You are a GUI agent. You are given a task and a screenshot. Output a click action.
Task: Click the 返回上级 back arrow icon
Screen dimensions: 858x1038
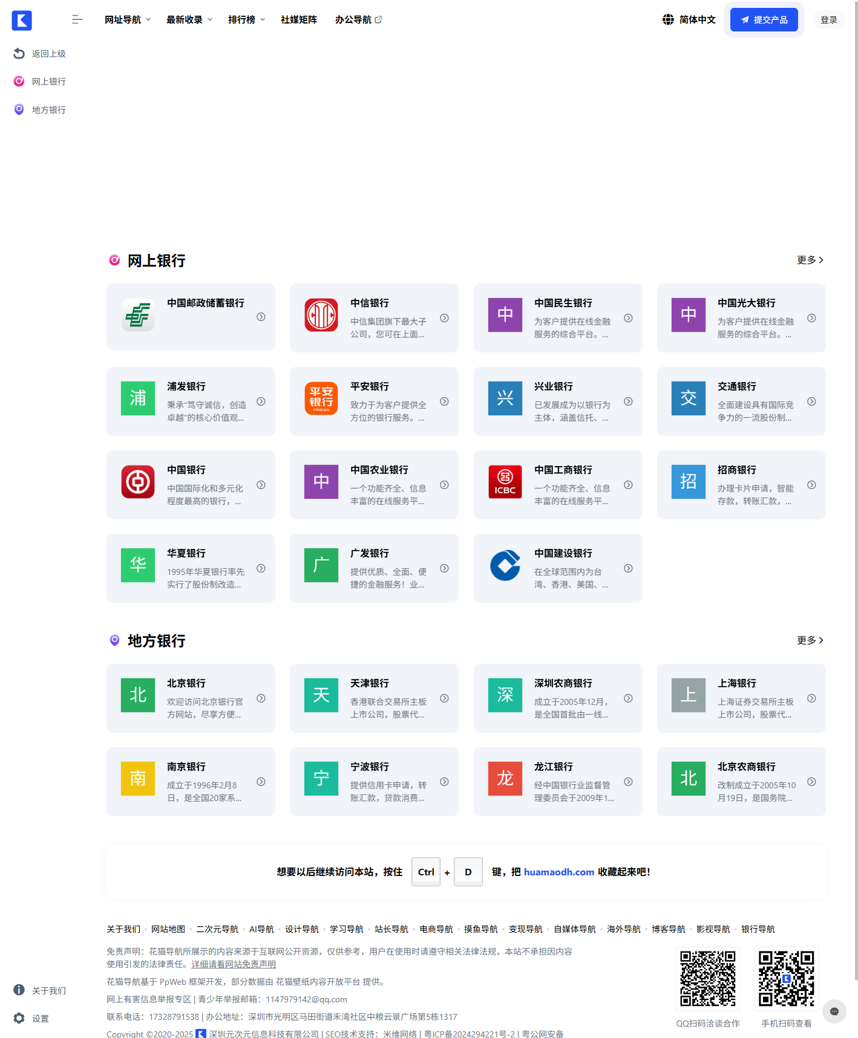coord(19,54)
